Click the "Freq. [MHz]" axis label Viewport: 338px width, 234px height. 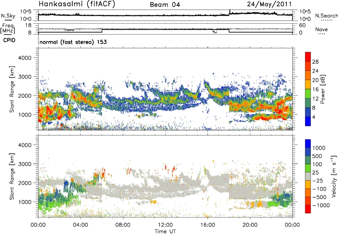(8, 29)
